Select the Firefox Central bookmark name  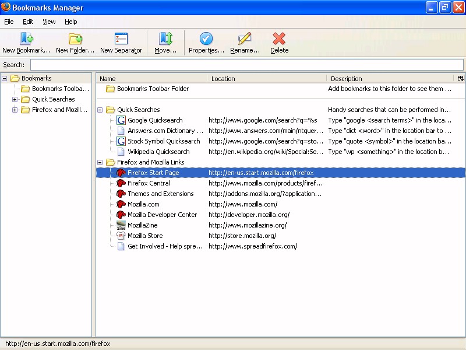pos(149,183)
